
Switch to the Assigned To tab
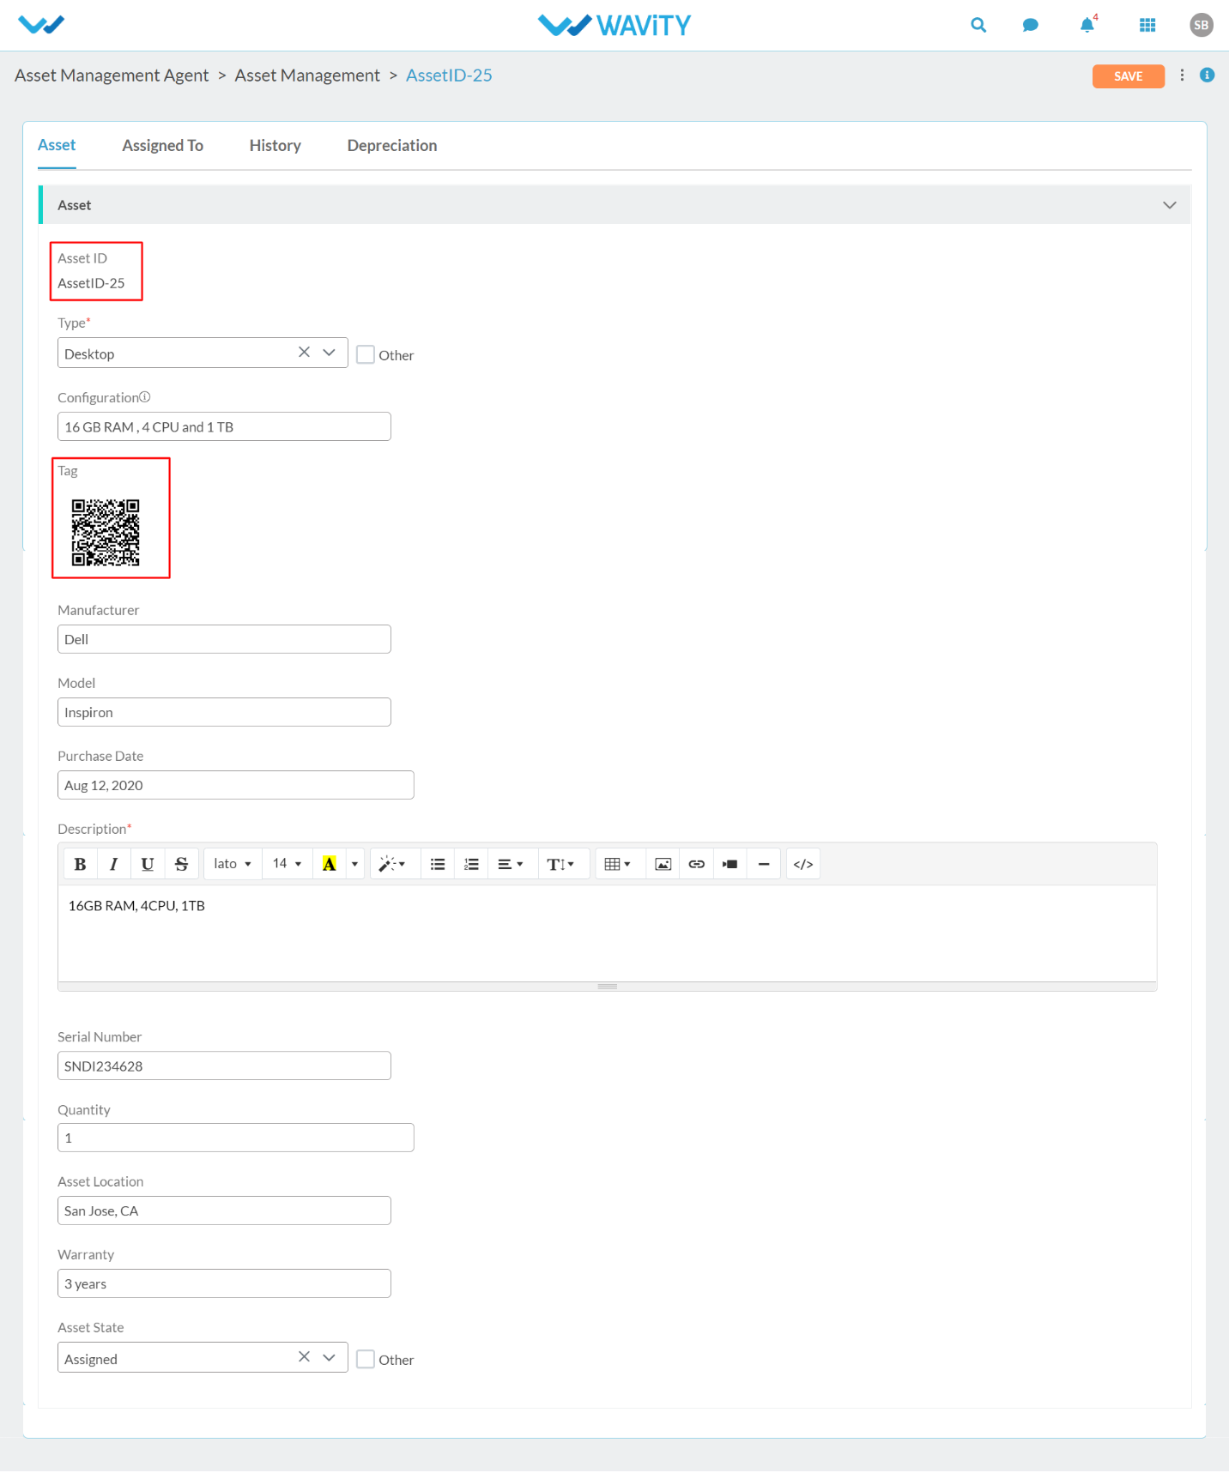(163, 146)
